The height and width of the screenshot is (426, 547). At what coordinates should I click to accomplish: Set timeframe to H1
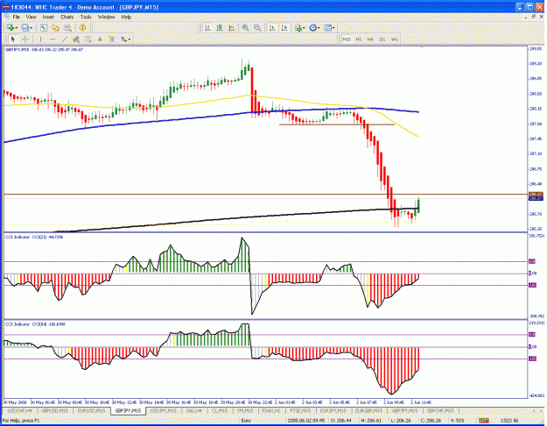pyautogui.click(x=358, y=39)
